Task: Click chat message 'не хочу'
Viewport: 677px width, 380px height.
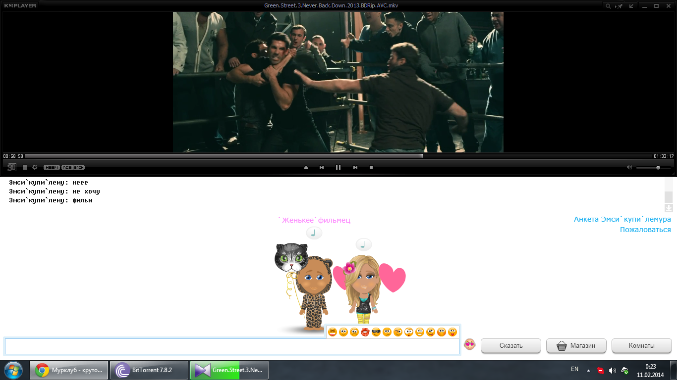Action: pos(86,191)
